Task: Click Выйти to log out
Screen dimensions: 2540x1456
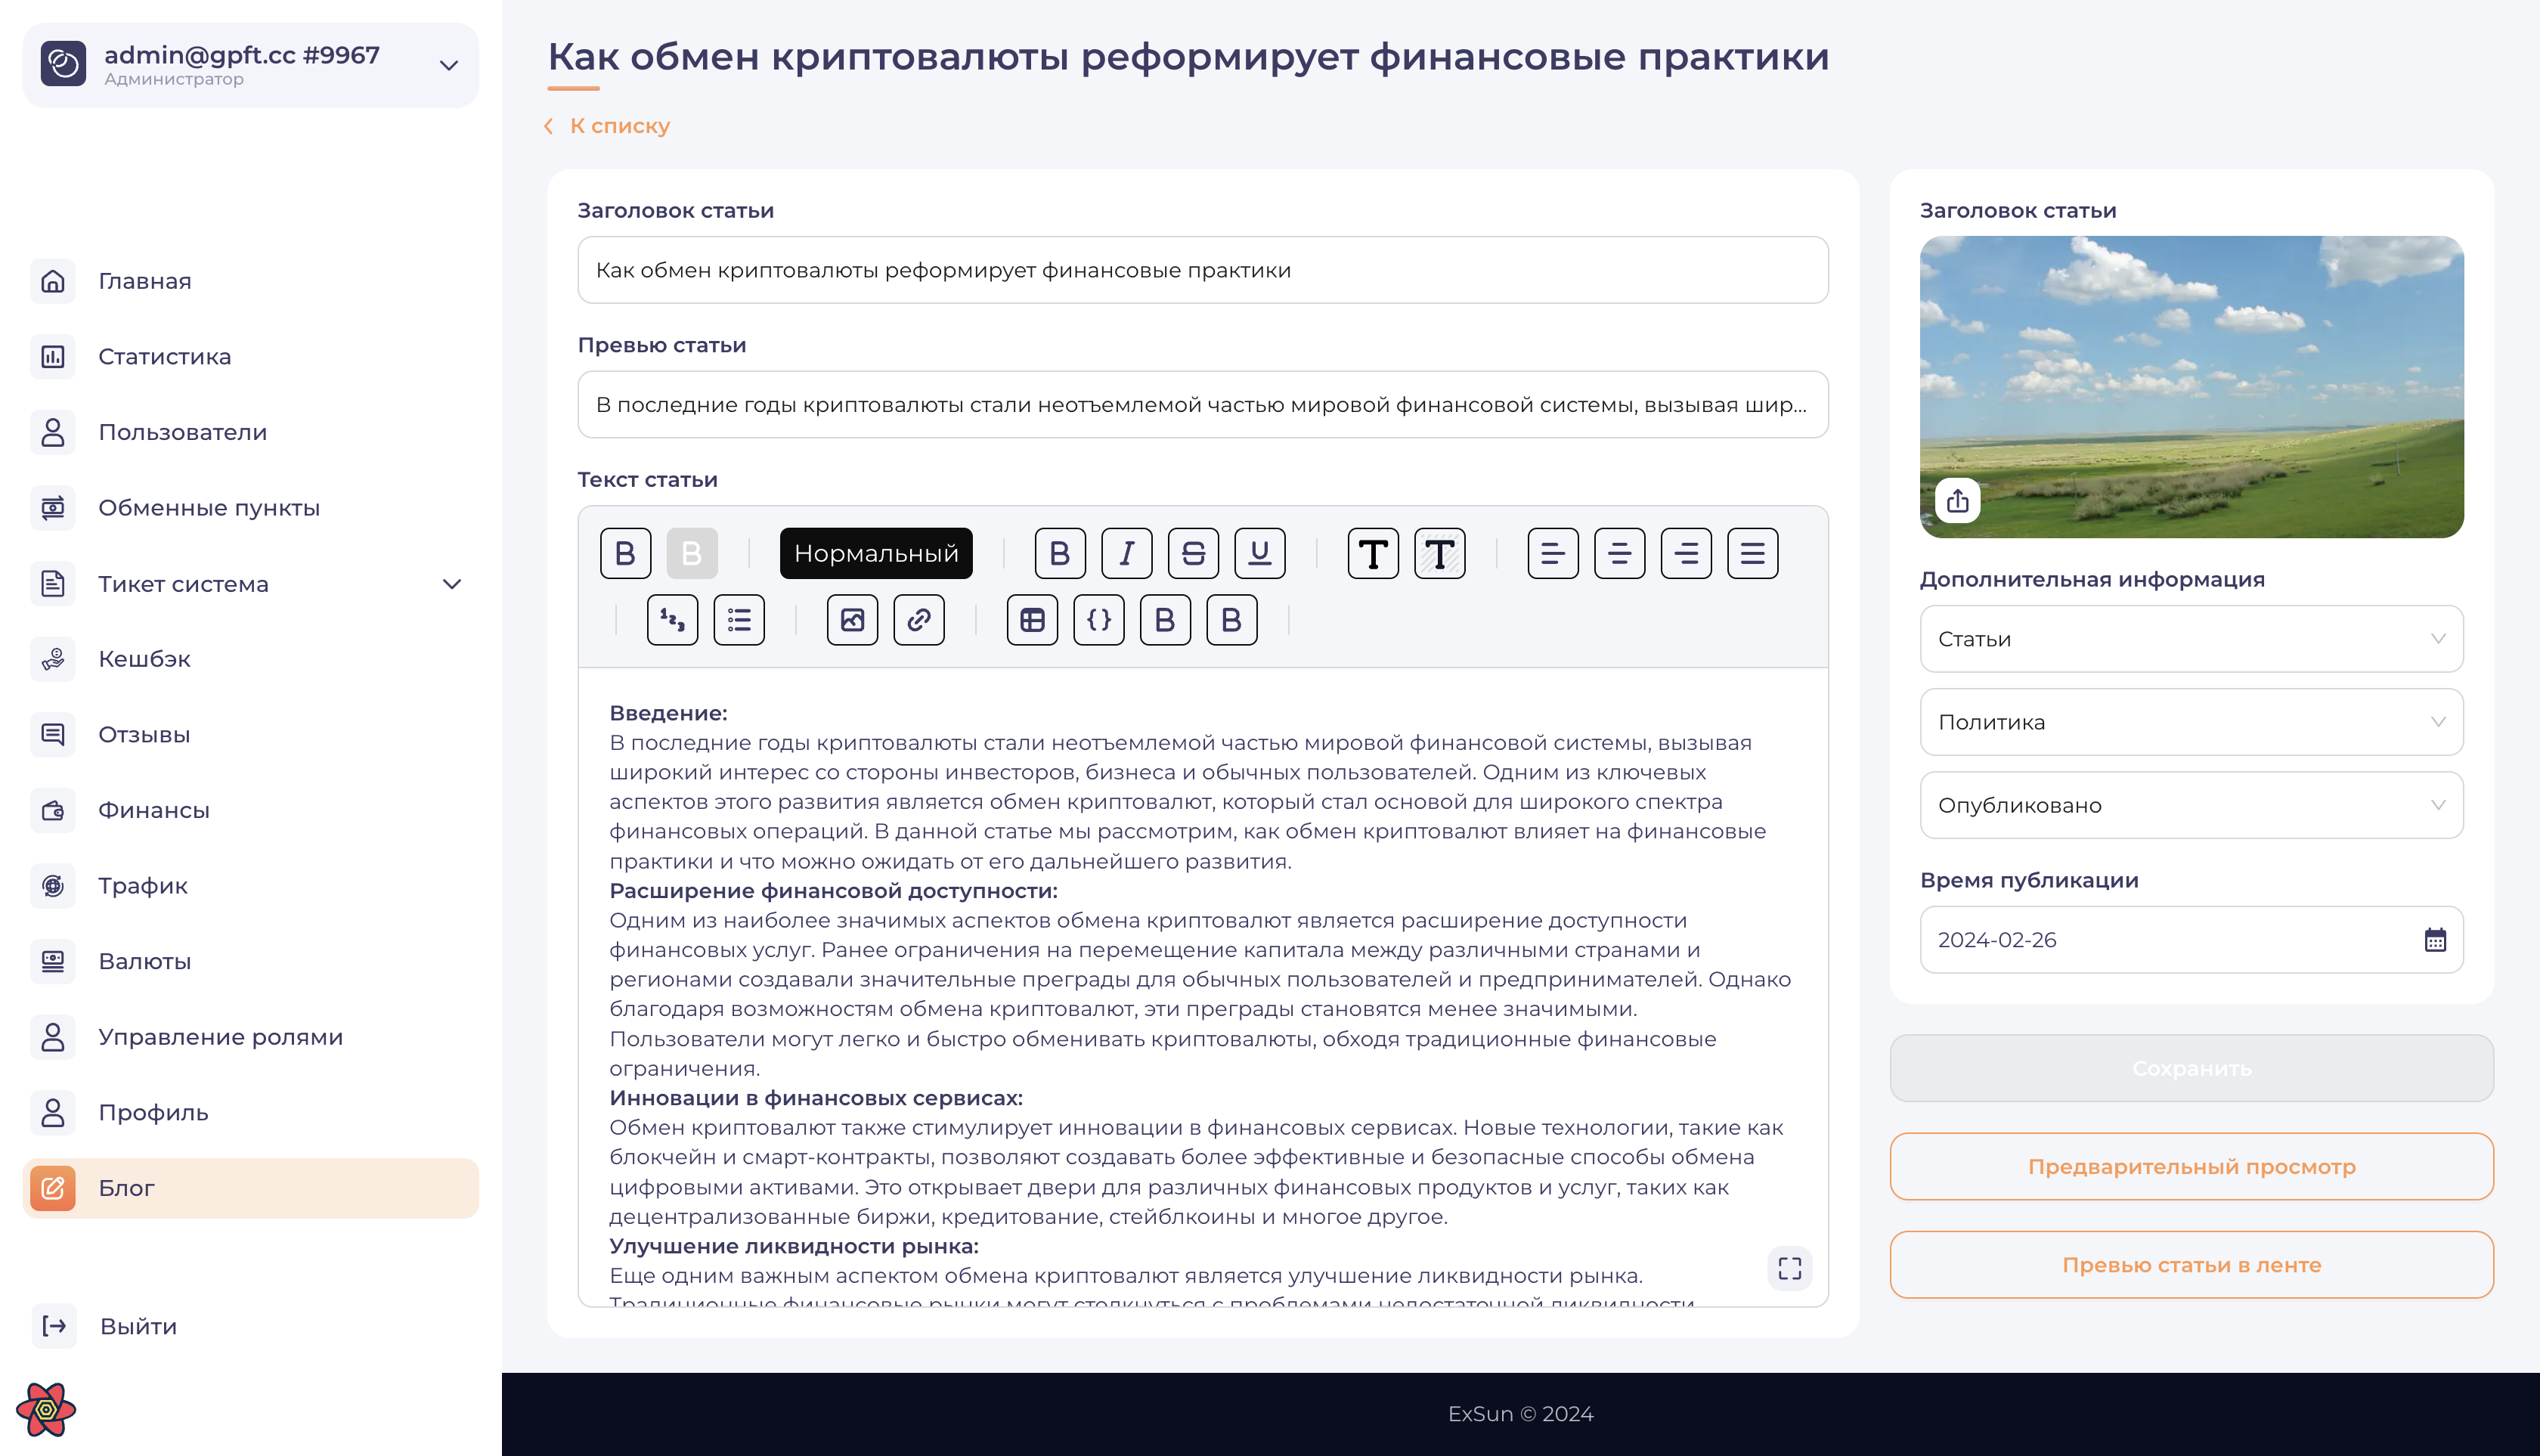Action: [x=106, y=1326]
